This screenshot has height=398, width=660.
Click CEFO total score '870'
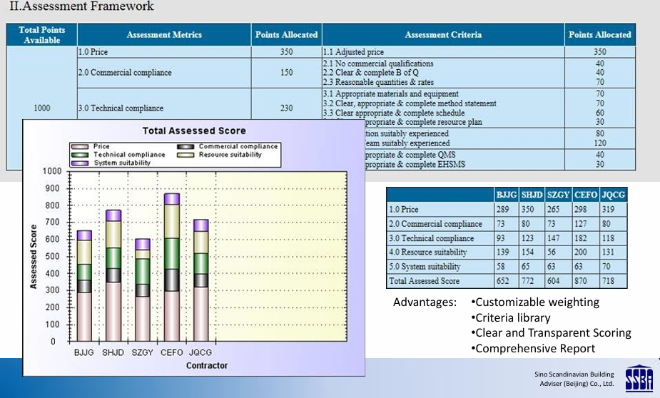point(581,281)
